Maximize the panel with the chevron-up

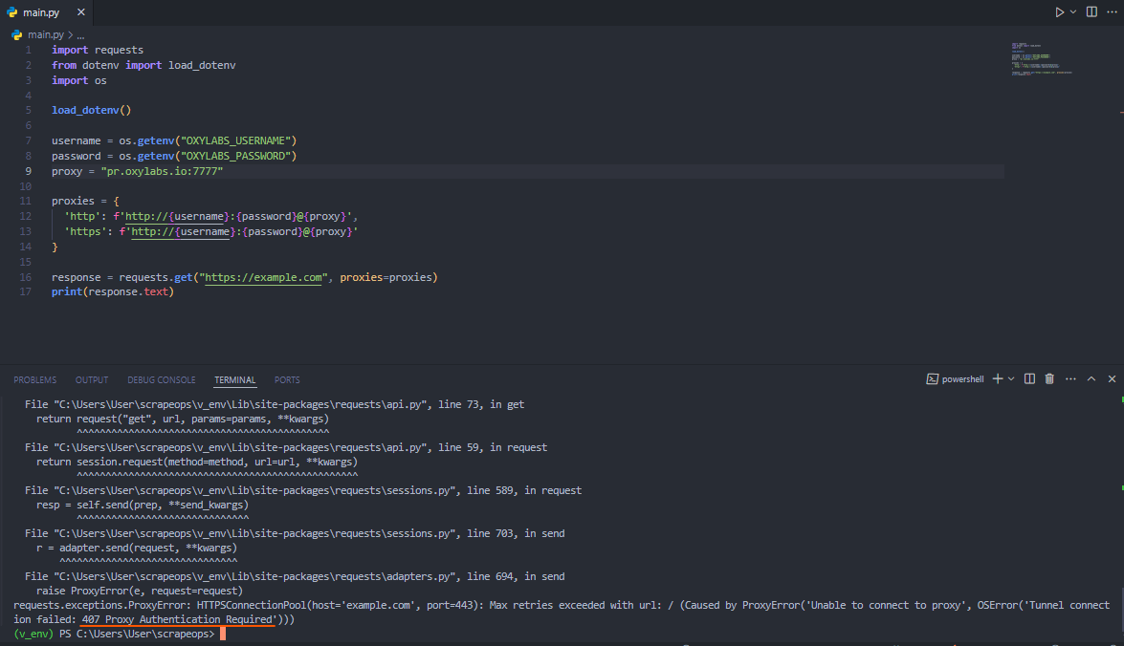click(1091, 379)
